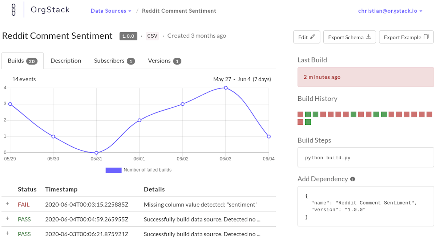The height and width of the screenshot is (243, 436).
Task: Open the Versions tab
Action: 160,61
